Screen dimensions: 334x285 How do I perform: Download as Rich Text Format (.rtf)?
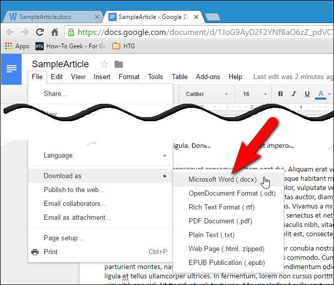(x=228, y=207)
